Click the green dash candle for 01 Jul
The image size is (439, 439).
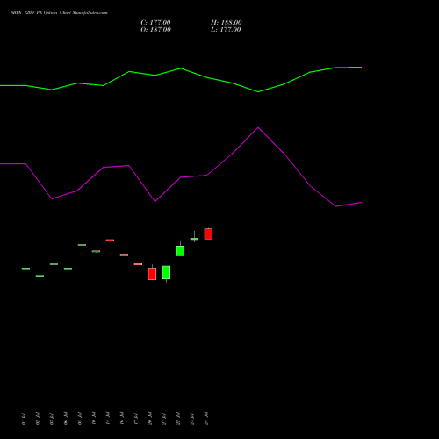tap(25, 269)
